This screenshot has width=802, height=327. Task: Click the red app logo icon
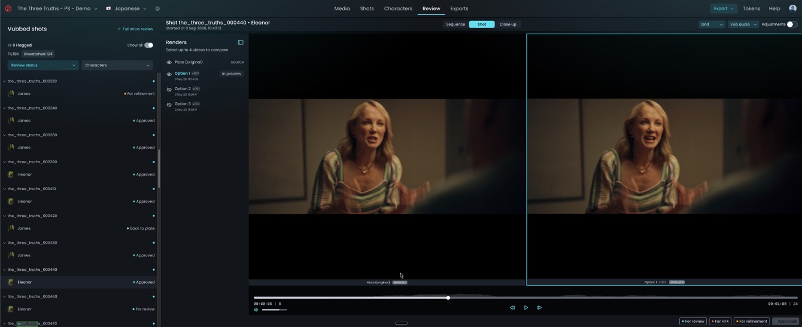[8, 8]
